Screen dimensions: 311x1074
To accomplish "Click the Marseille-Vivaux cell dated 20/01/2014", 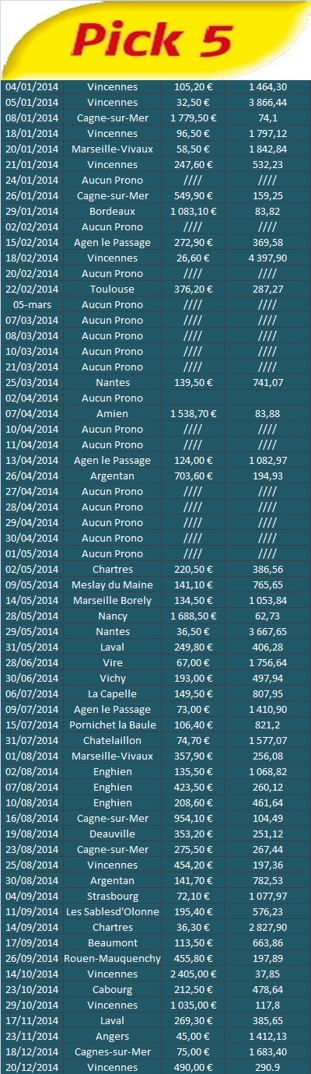I will click(113, 149).
